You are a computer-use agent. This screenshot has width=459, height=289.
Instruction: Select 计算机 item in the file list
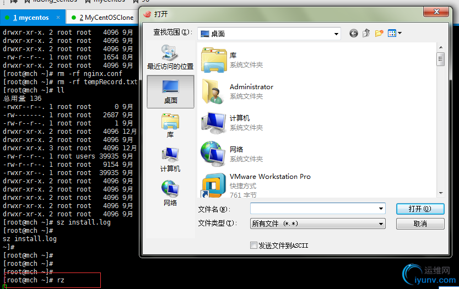tap(232, 123)
